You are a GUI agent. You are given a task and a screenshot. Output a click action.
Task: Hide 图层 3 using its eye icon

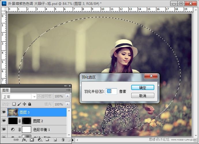pyautogui.click(x=4, y=112)
